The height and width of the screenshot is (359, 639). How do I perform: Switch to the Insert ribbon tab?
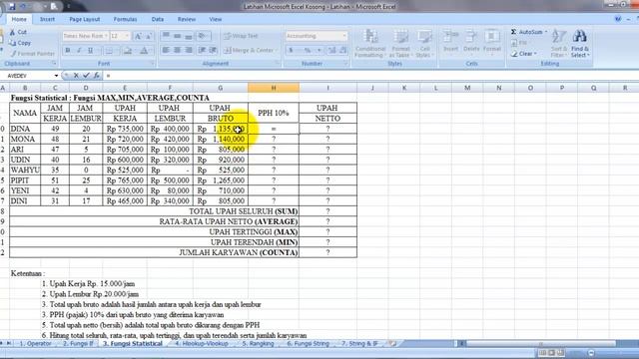click(x=47, y=19)
